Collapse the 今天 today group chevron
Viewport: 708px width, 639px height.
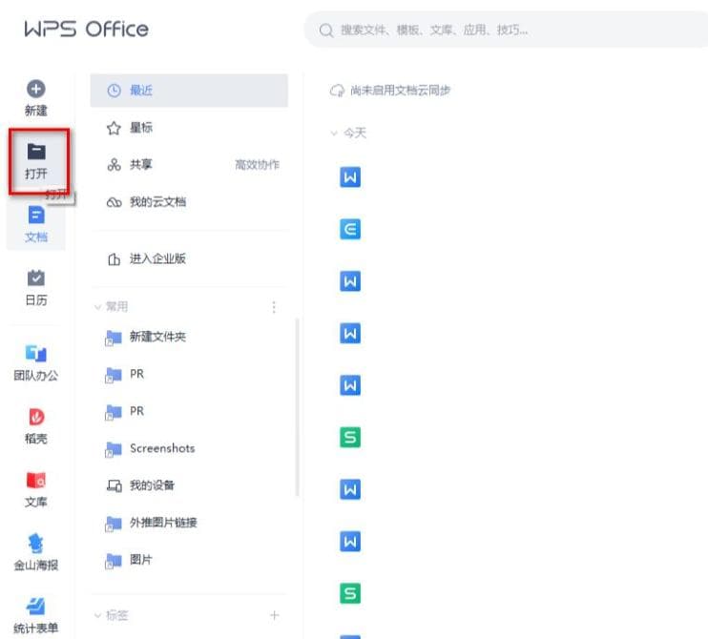[x=334, y=134]
